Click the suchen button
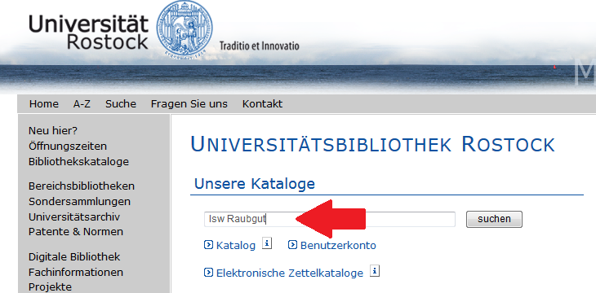This screenshot has height=293, width=596. (494, 219)
